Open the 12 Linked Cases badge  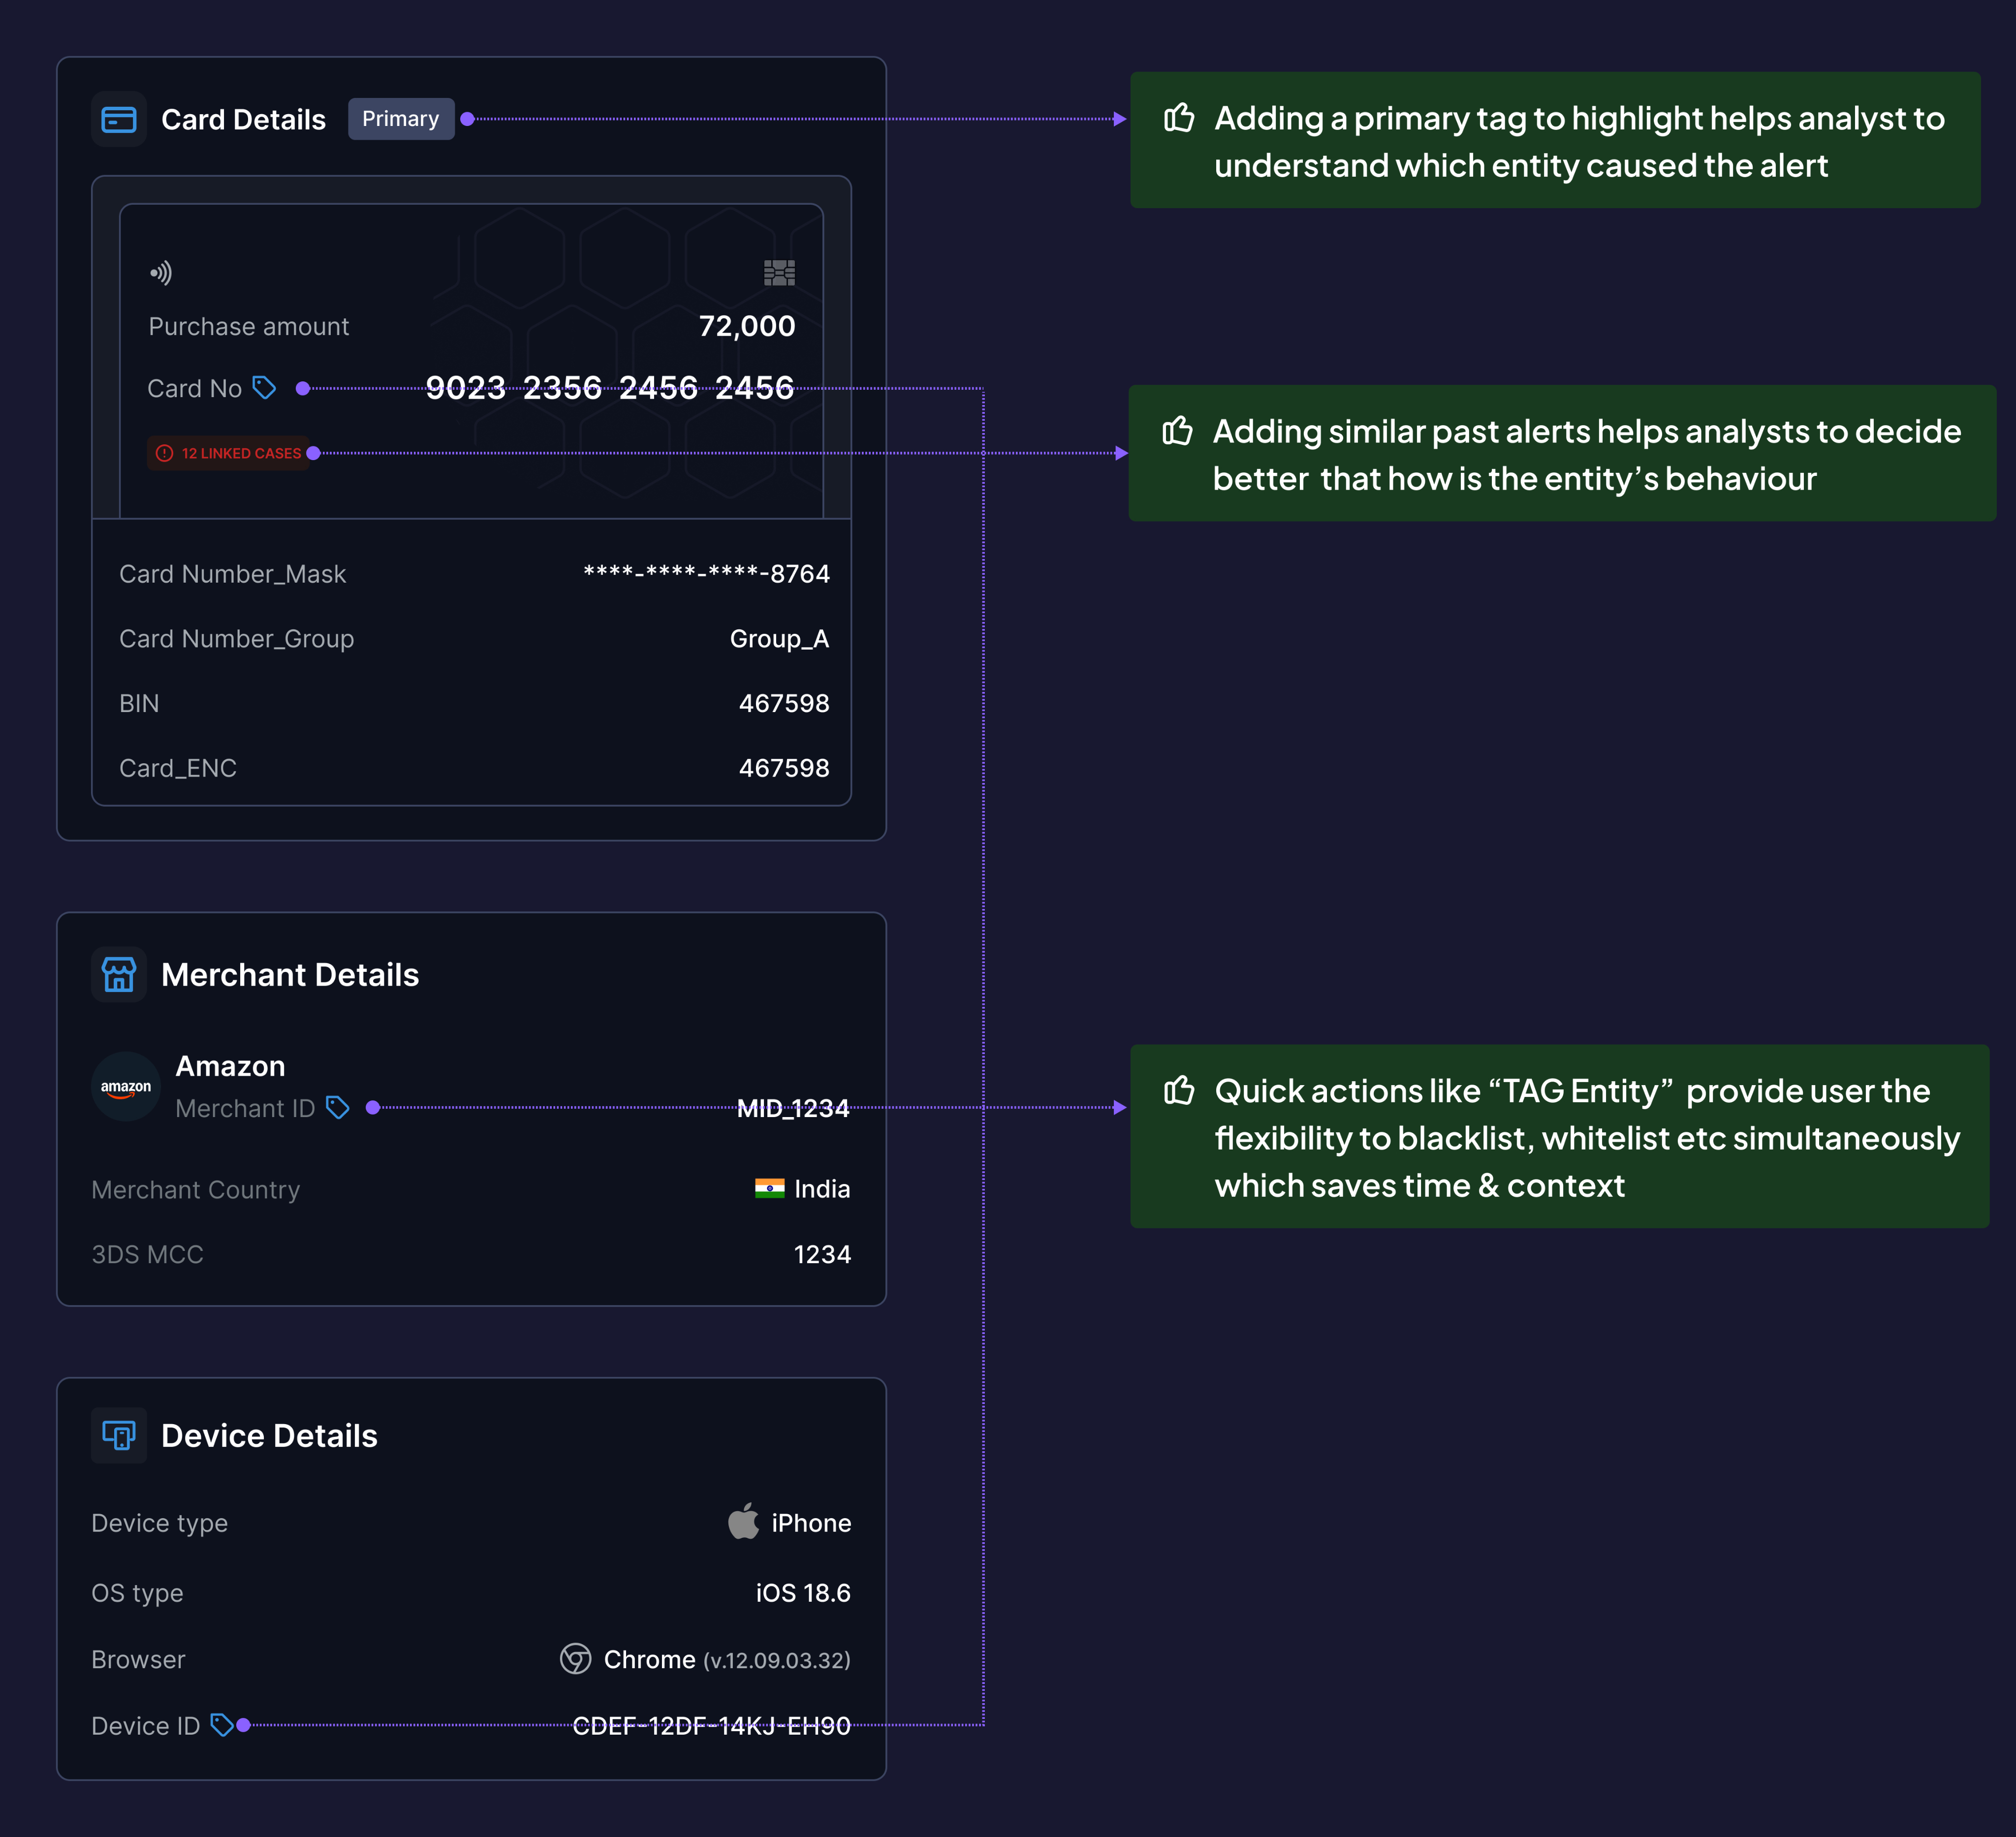pos(230,453)
